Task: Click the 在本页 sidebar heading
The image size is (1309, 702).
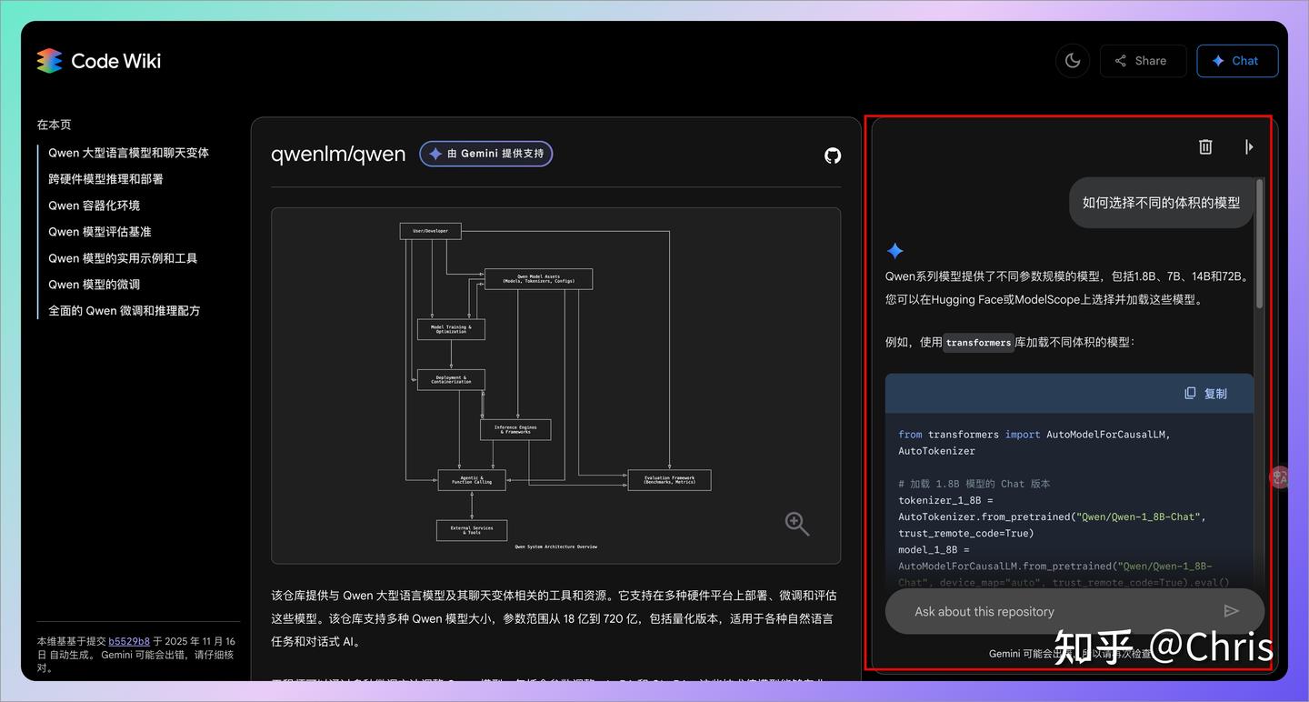Action: 54,125
